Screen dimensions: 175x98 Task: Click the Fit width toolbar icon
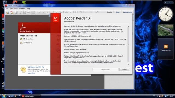(x=77, y=12)
